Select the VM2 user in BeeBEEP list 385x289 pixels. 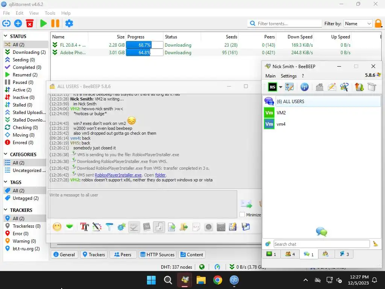point(322,113)
